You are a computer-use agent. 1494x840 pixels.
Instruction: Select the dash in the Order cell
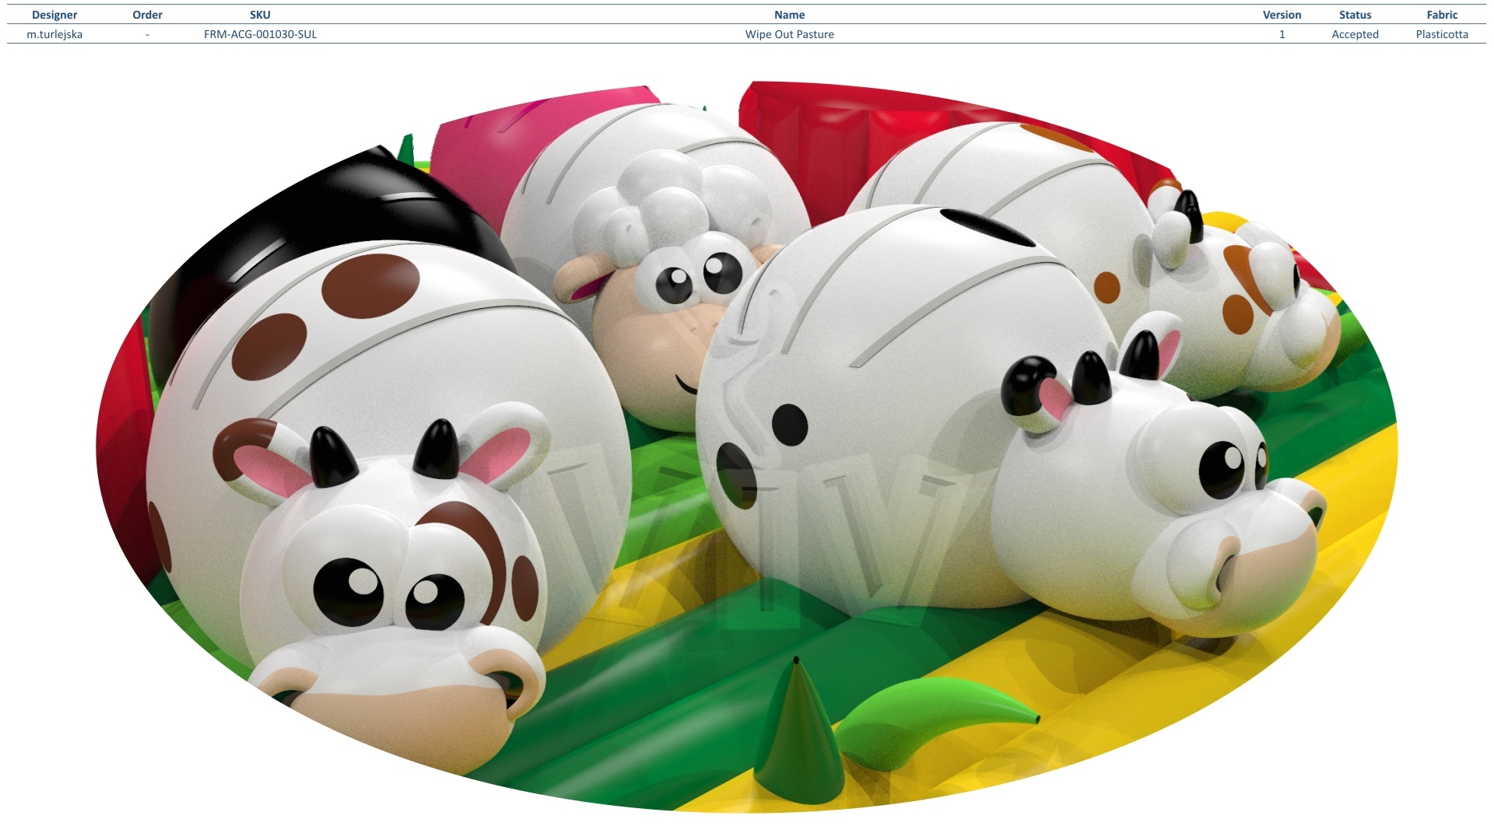pos(147,34)
